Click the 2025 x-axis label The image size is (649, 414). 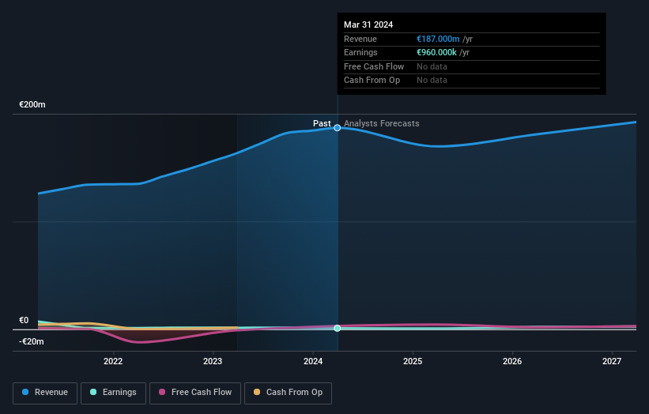pos(413,362)
